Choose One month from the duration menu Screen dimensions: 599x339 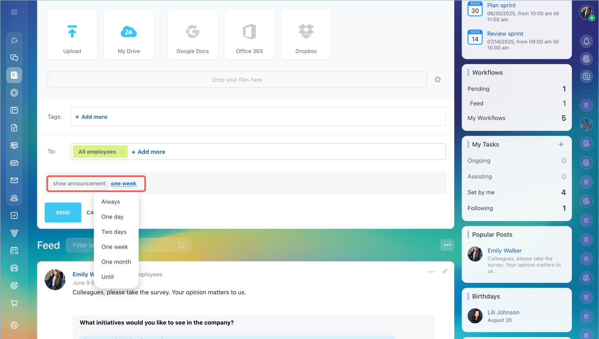116,262
